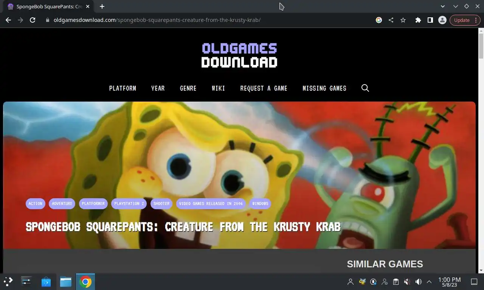
Task: Open the Extensions puzzle-piece menu
Action: tap(418, 20)
